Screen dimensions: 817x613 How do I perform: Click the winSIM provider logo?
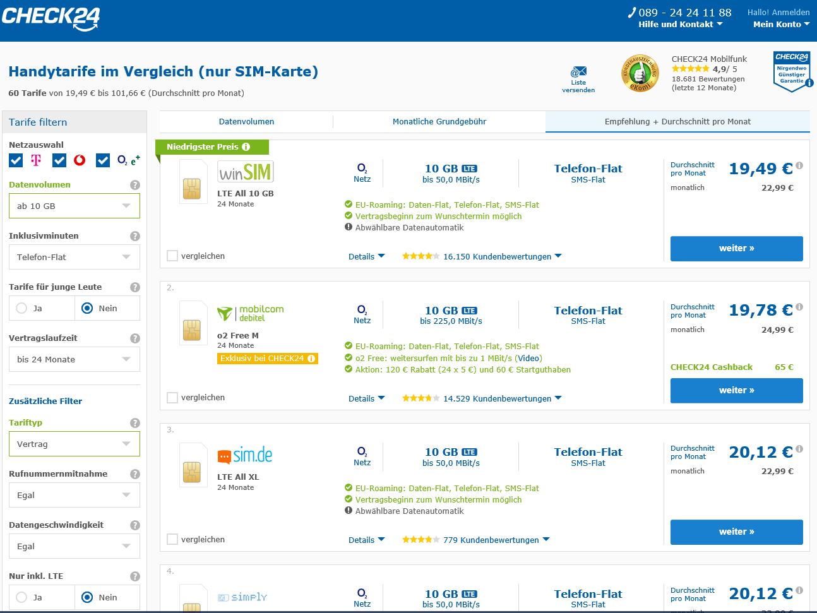(246, 172)
